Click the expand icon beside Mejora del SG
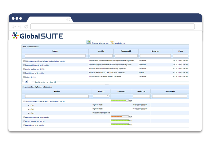Screen dimensions: 211x158 [x=25, y=77]
